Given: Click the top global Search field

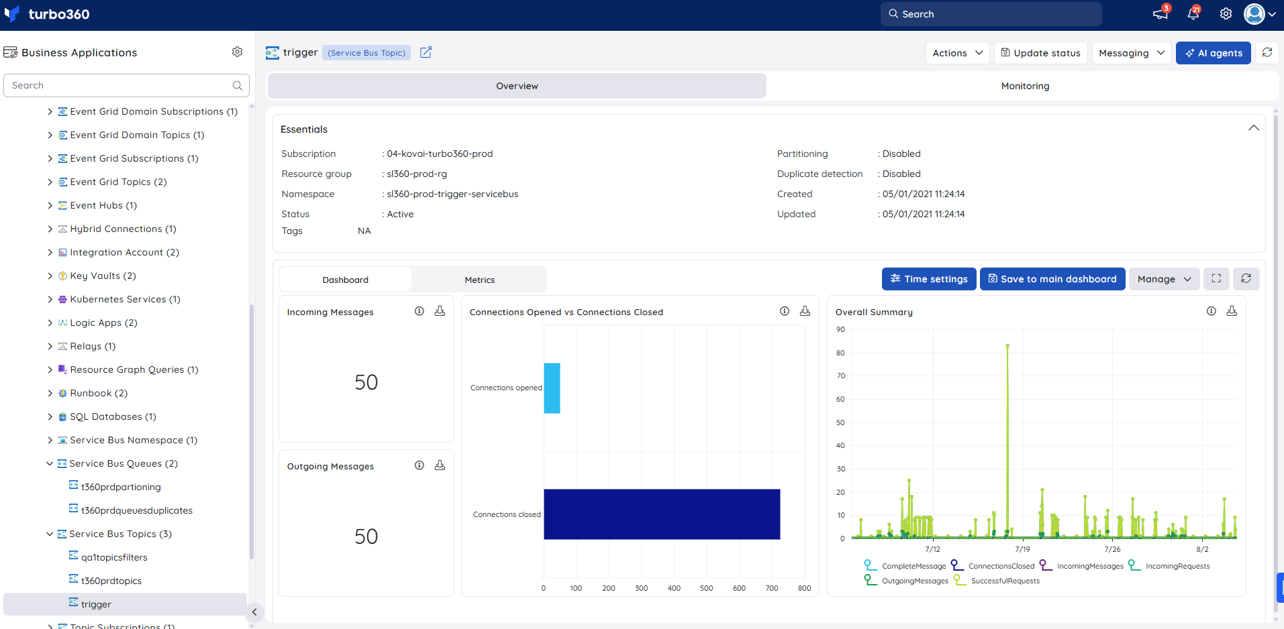Looking at the screenshot, I should [991, 14].
